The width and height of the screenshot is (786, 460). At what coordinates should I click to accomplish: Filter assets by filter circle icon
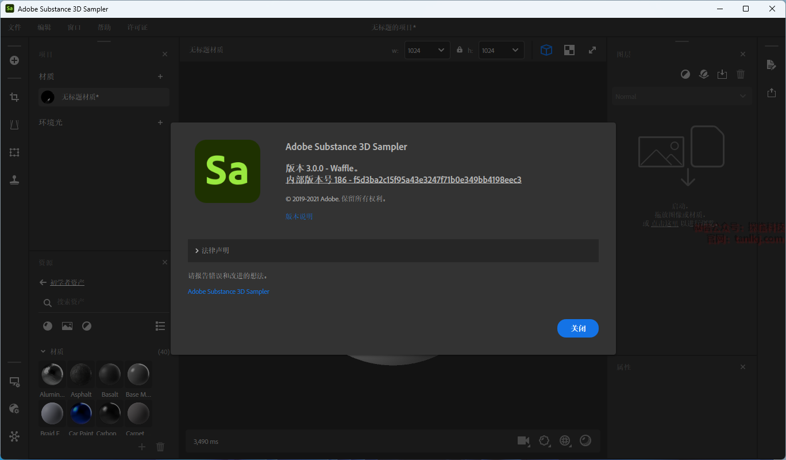pos(87,326)
